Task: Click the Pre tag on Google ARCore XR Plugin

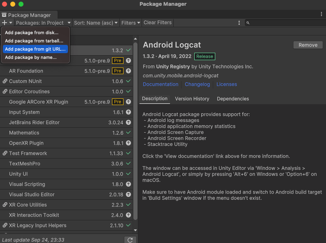Action: 117,102
